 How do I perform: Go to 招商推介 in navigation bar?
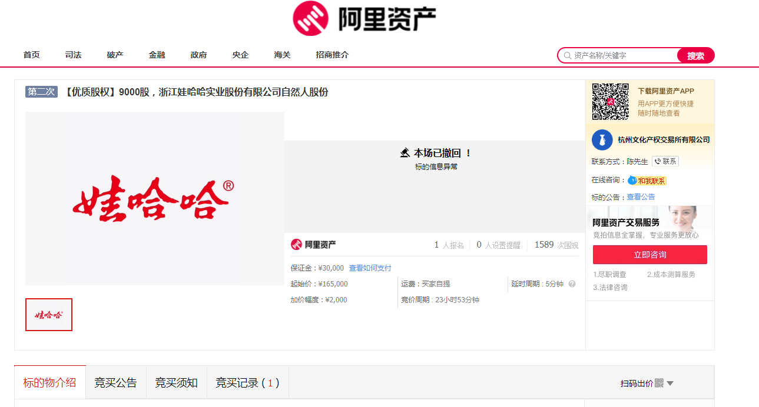(x=332, y=55)
